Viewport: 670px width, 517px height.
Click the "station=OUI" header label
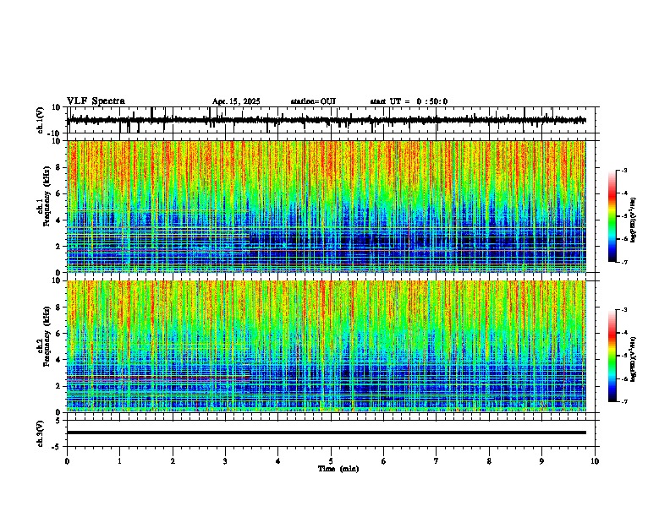(313, 101)
